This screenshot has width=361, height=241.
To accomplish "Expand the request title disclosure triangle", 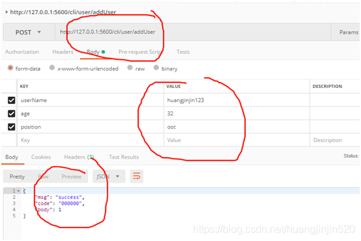I will click(x=6, y=12).
